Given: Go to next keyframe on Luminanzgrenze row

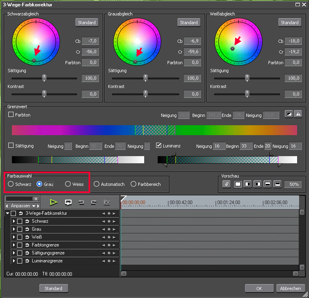Looking at the screenshot, I should 114,261.
